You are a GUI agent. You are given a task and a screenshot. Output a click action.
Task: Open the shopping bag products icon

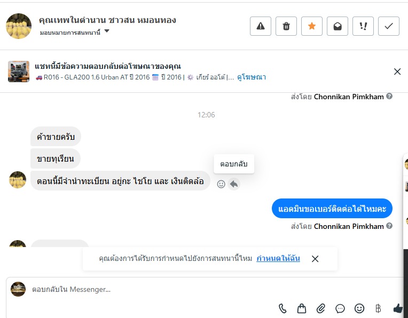(x=302, y=308)
